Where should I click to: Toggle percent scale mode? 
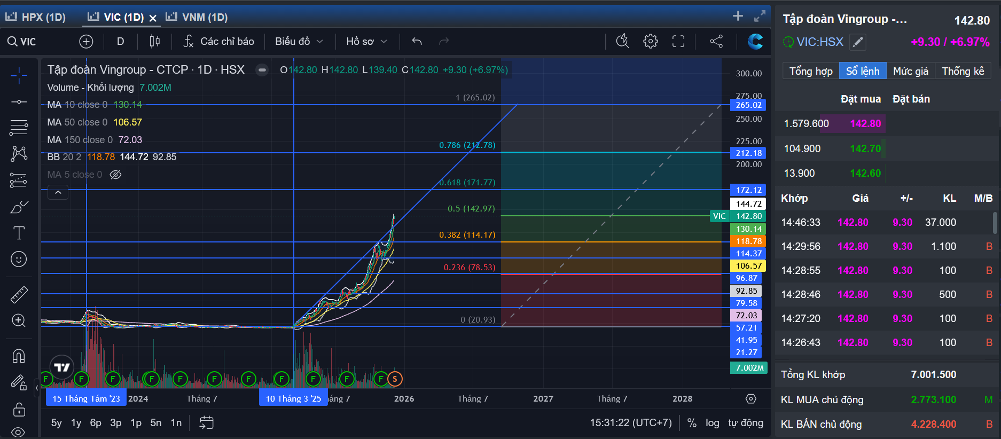pyautogui.click(x=692, y=423)
